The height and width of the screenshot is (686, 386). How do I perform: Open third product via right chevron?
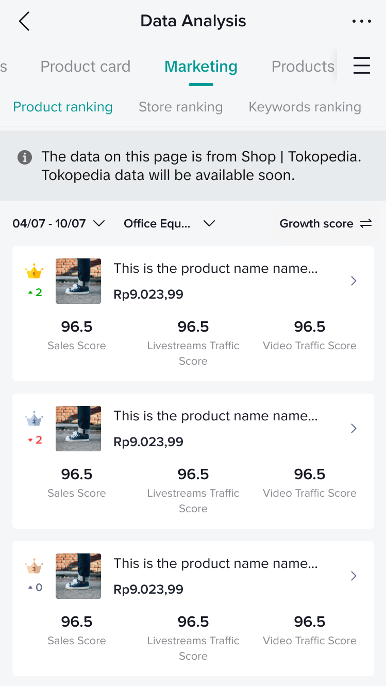click(354, 576)
